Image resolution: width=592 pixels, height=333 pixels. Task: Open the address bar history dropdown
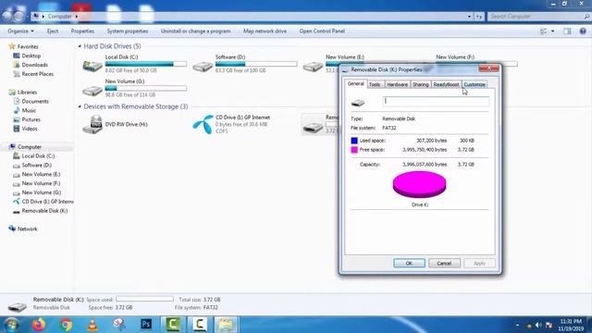(469, 17)
